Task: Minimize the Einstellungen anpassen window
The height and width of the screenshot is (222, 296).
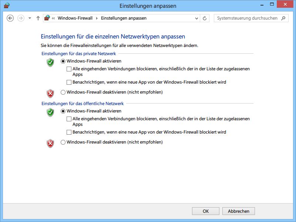Action: point(262,4)
